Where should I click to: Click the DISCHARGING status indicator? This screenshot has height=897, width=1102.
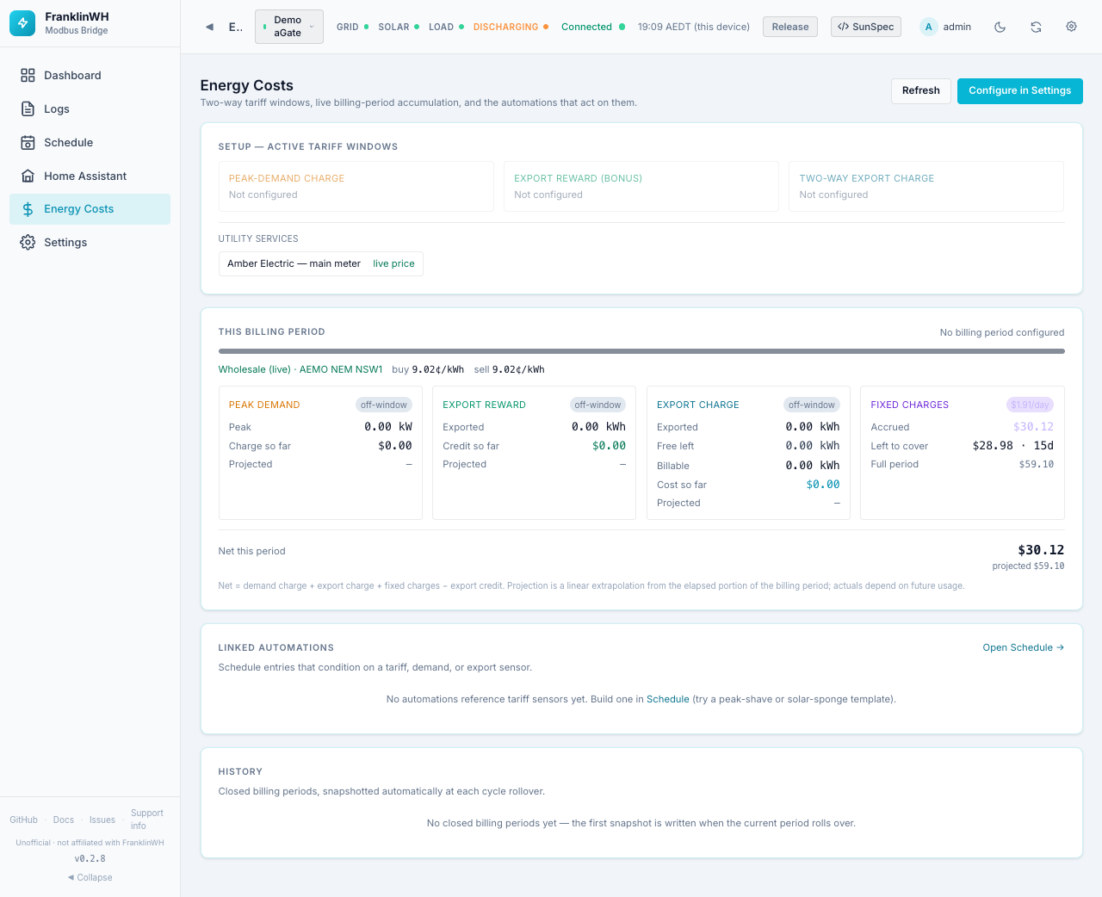(x=511, y=27)
